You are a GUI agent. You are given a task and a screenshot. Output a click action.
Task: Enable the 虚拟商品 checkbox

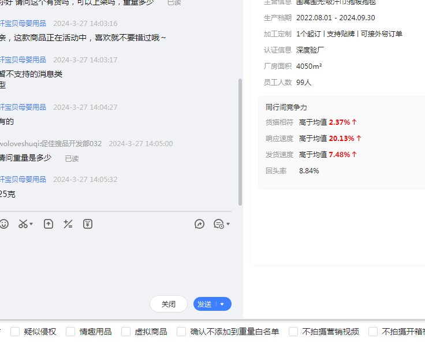[x=126, y=332]
